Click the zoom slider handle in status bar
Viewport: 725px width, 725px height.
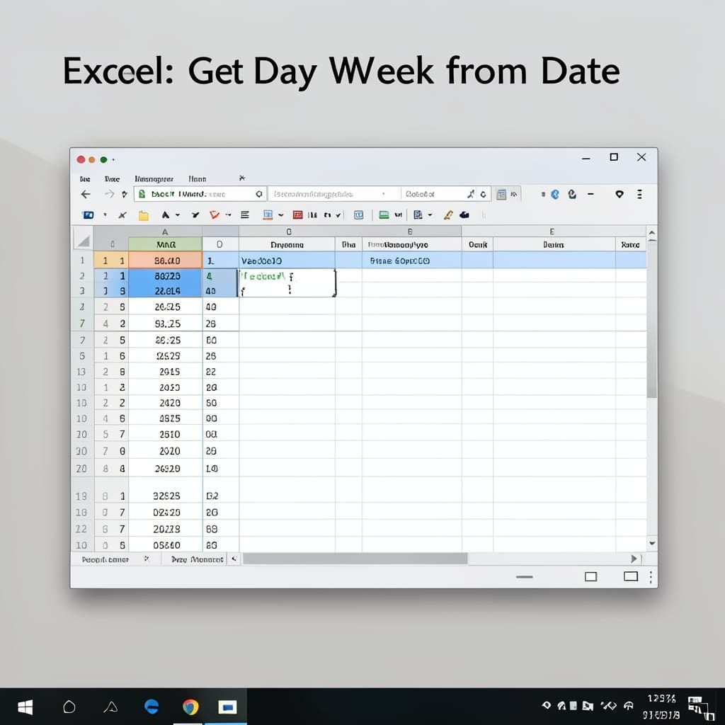click(x=525, y=577)
